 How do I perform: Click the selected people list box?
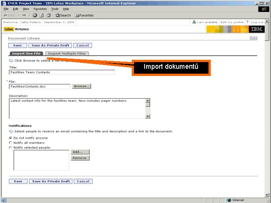41,160
